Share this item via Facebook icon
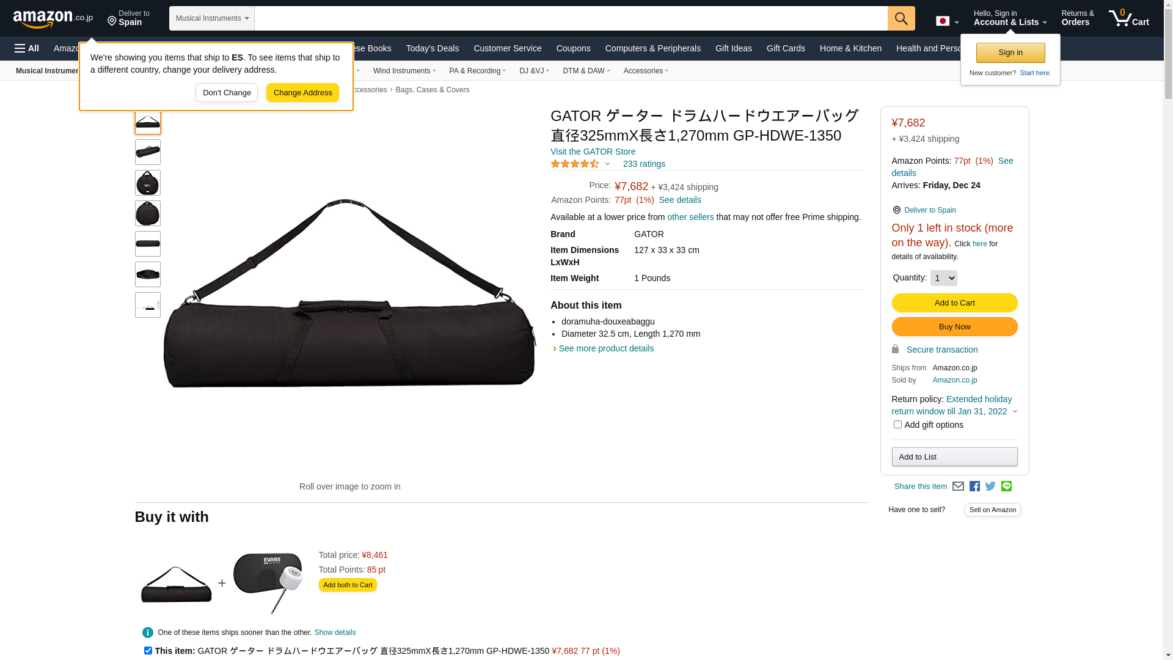The image size is (1173, 660). [974, 486]
